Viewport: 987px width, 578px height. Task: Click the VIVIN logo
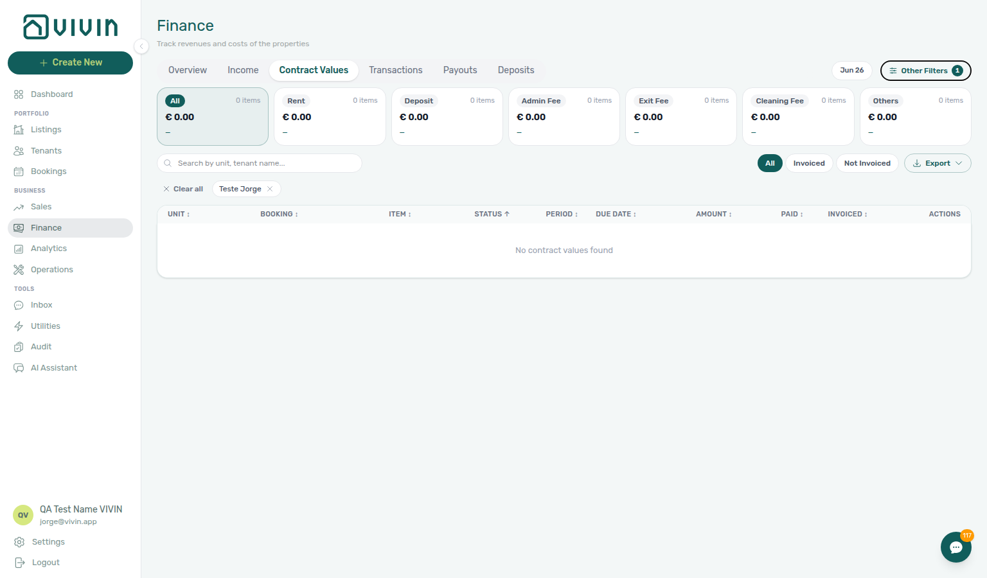71,27
